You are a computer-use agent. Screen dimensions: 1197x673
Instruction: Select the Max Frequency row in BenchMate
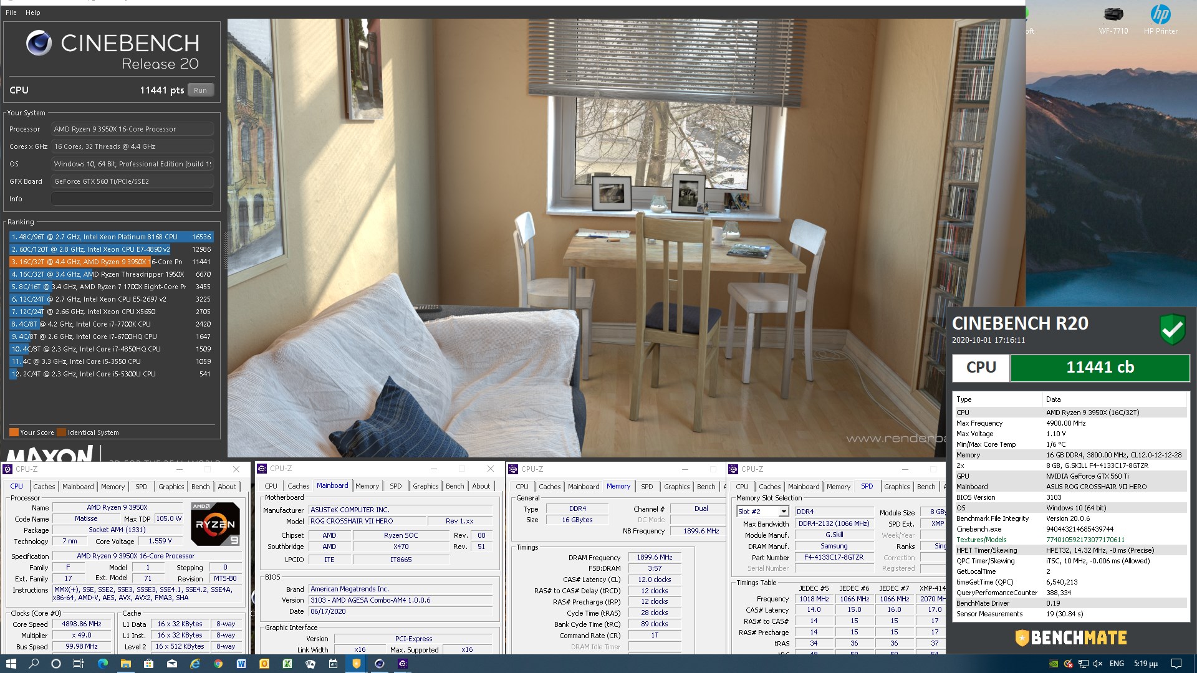1070,423
